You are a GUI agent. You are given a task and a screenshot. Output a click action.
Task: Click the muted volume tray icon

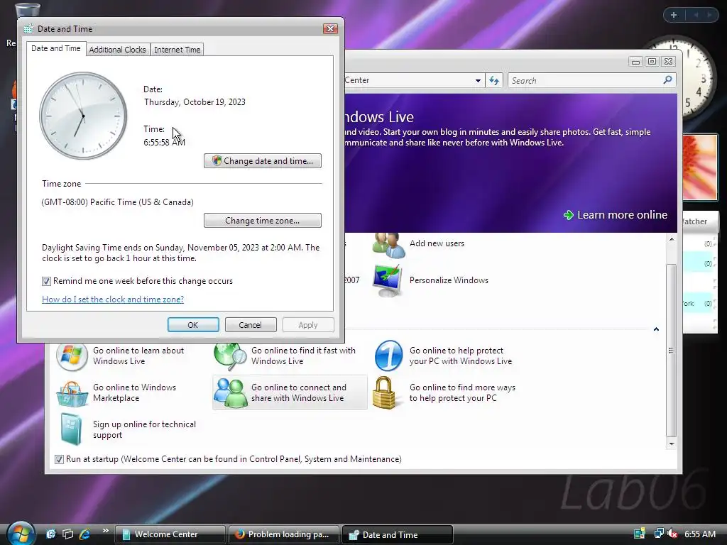pyautogui.click(x=672, y=534)
